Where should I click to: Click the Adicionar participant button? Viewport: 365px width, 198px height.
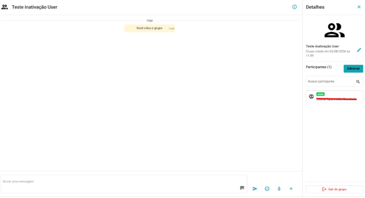click(x=354, y=69)
